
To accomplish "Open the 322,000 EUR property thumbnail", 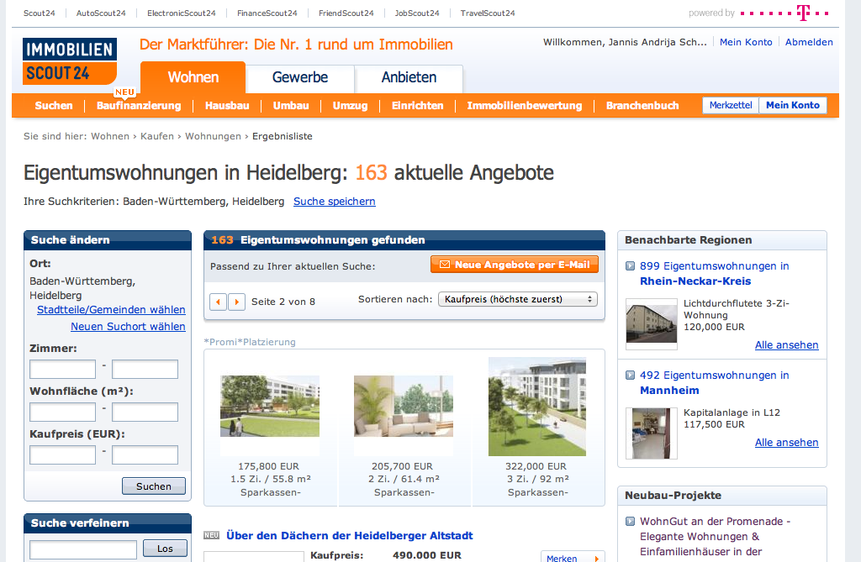I will (537, 407).
